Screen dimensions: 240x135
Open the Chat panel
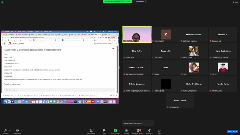tap(104, 132)
